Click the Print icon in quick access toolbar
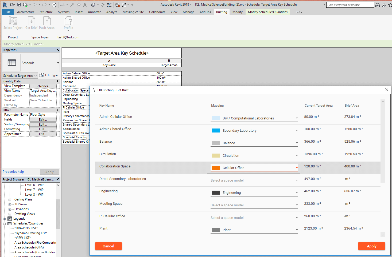Image resolution: width=392 pixels, height=257 pixels. [54, 5]
